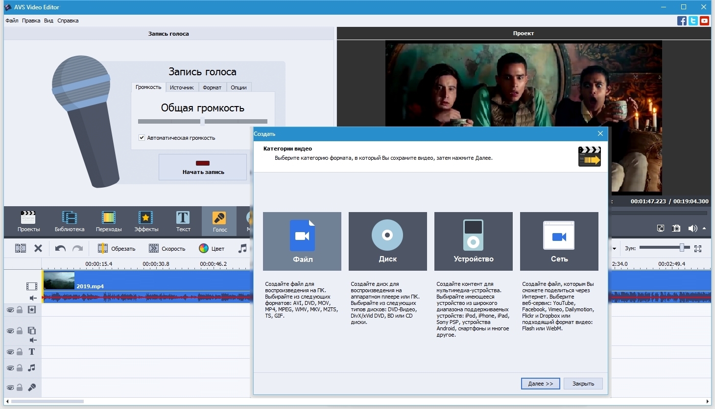Click the Обрезать trim tool
715x409 pixels.
click(x=117, y=249)
